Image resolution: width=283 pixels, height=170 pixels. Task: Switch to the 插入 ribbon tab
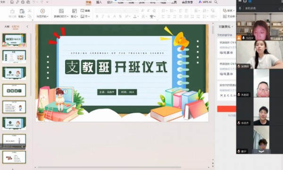point(99,2)
